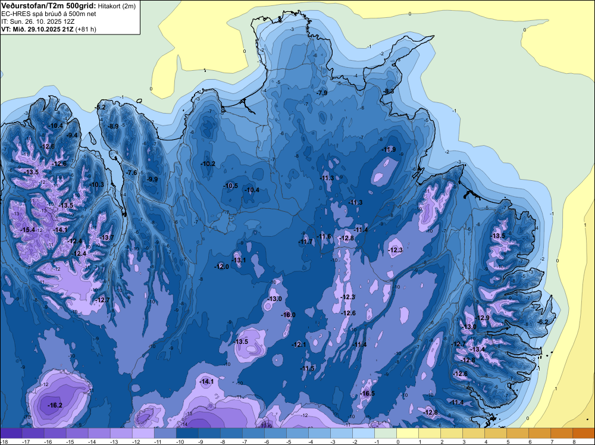
Task: Click the -13.7 temperature label
Action: click(107, 237)
